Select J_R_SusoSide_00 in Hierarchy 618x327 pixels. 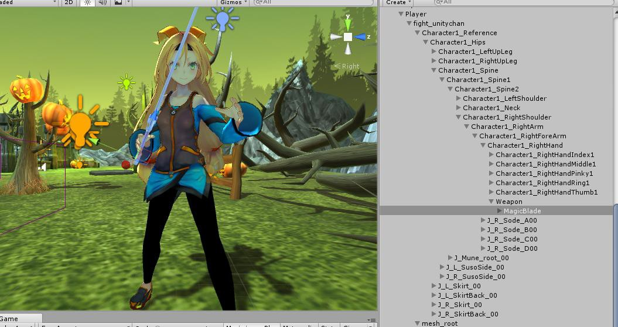475,277
